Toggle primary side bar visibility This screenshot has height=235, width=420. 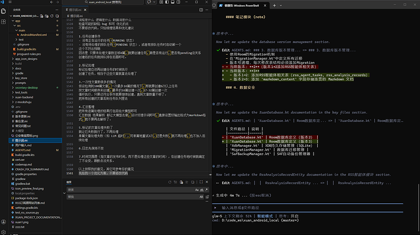167,2
